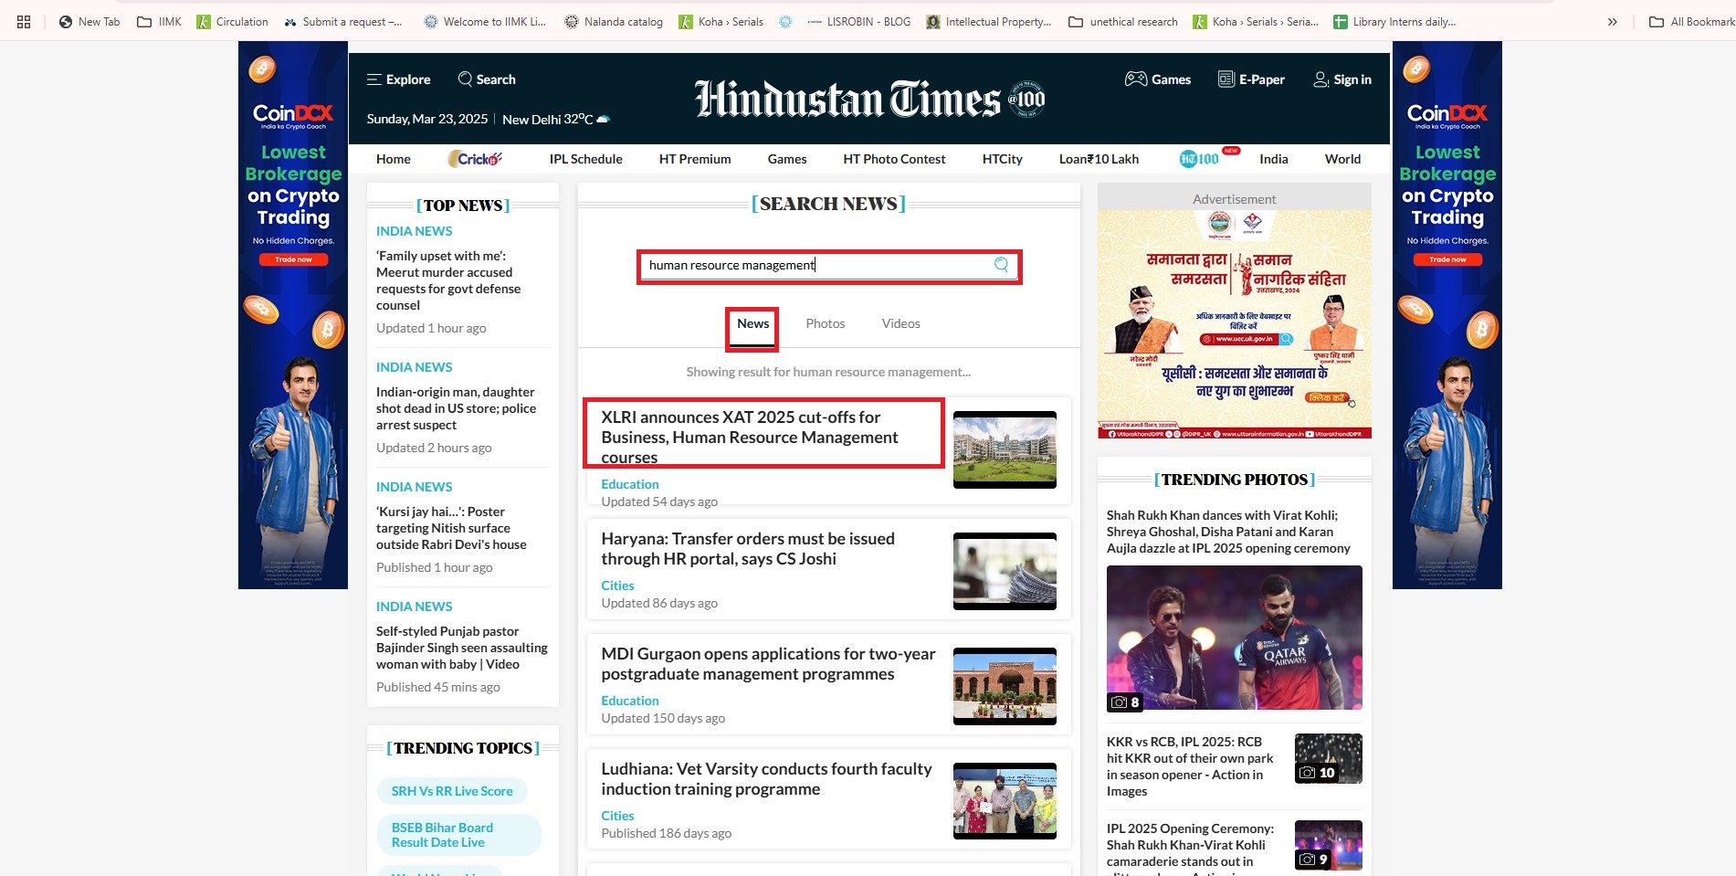Click the magnifier icon in search field

coord(1001,265)
